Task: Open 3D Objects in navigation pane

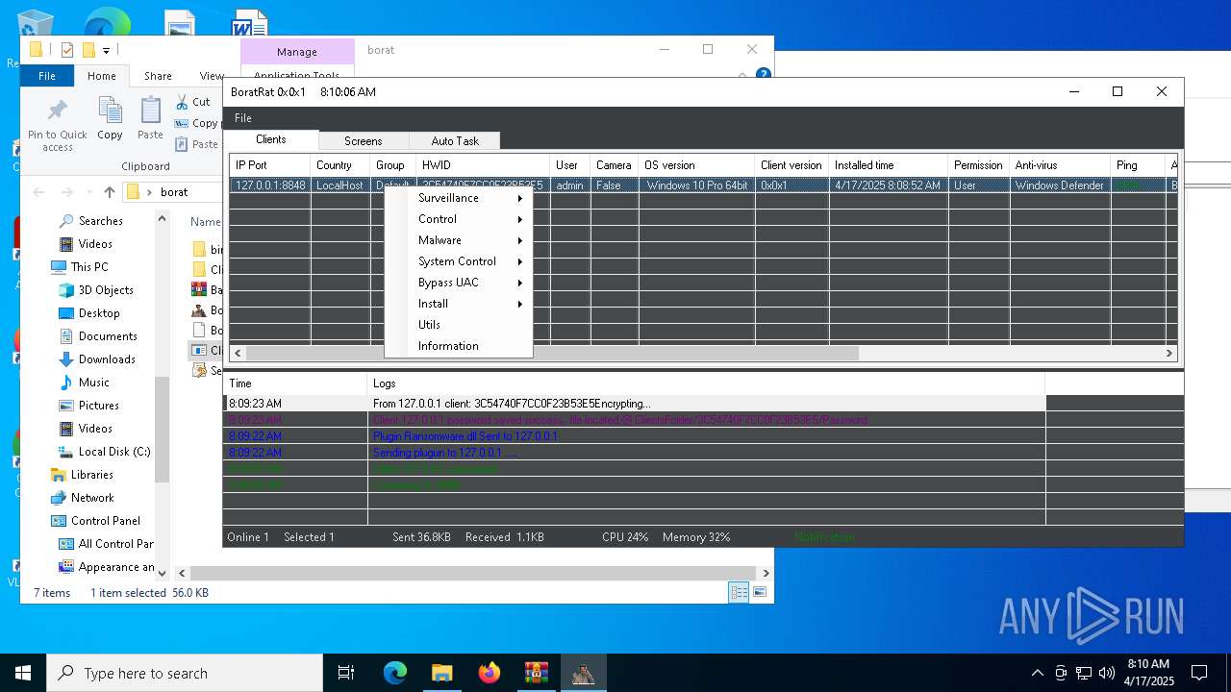Action: point(106,290)
